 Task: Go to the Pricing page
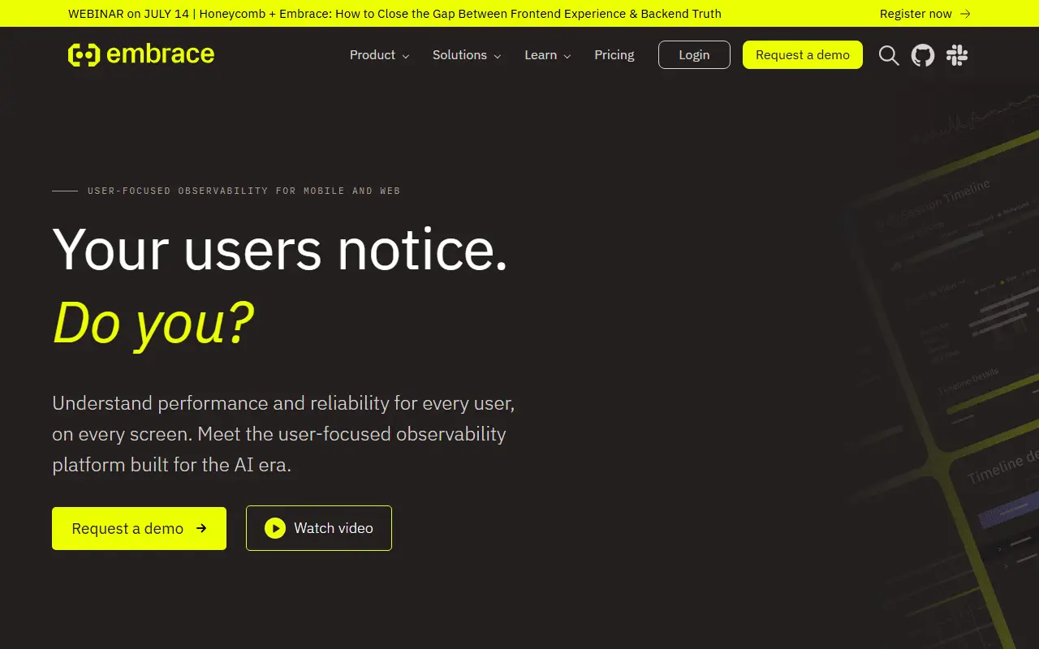[x=614, y=55]
